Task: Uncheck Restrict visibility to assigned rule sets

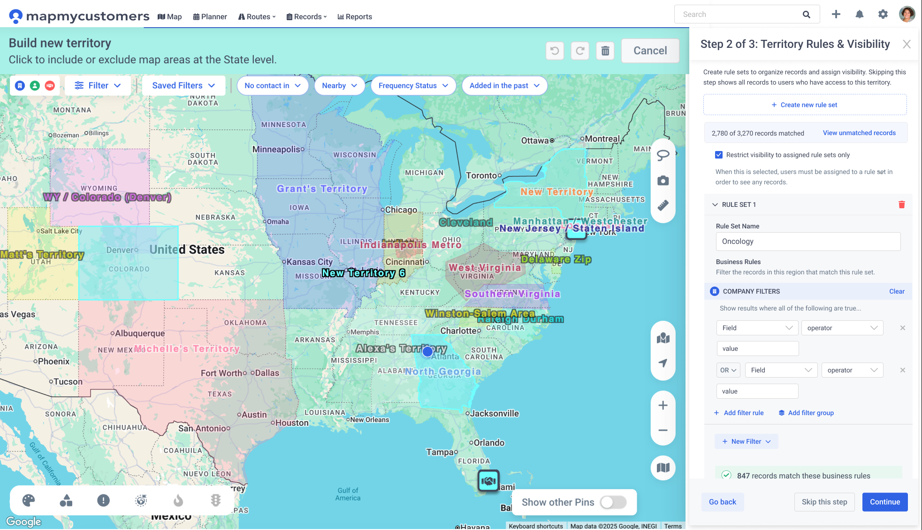Action: (x=718, y=155)
